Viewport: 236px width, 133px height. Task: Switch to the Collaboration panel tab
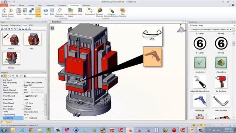(15, 25)
